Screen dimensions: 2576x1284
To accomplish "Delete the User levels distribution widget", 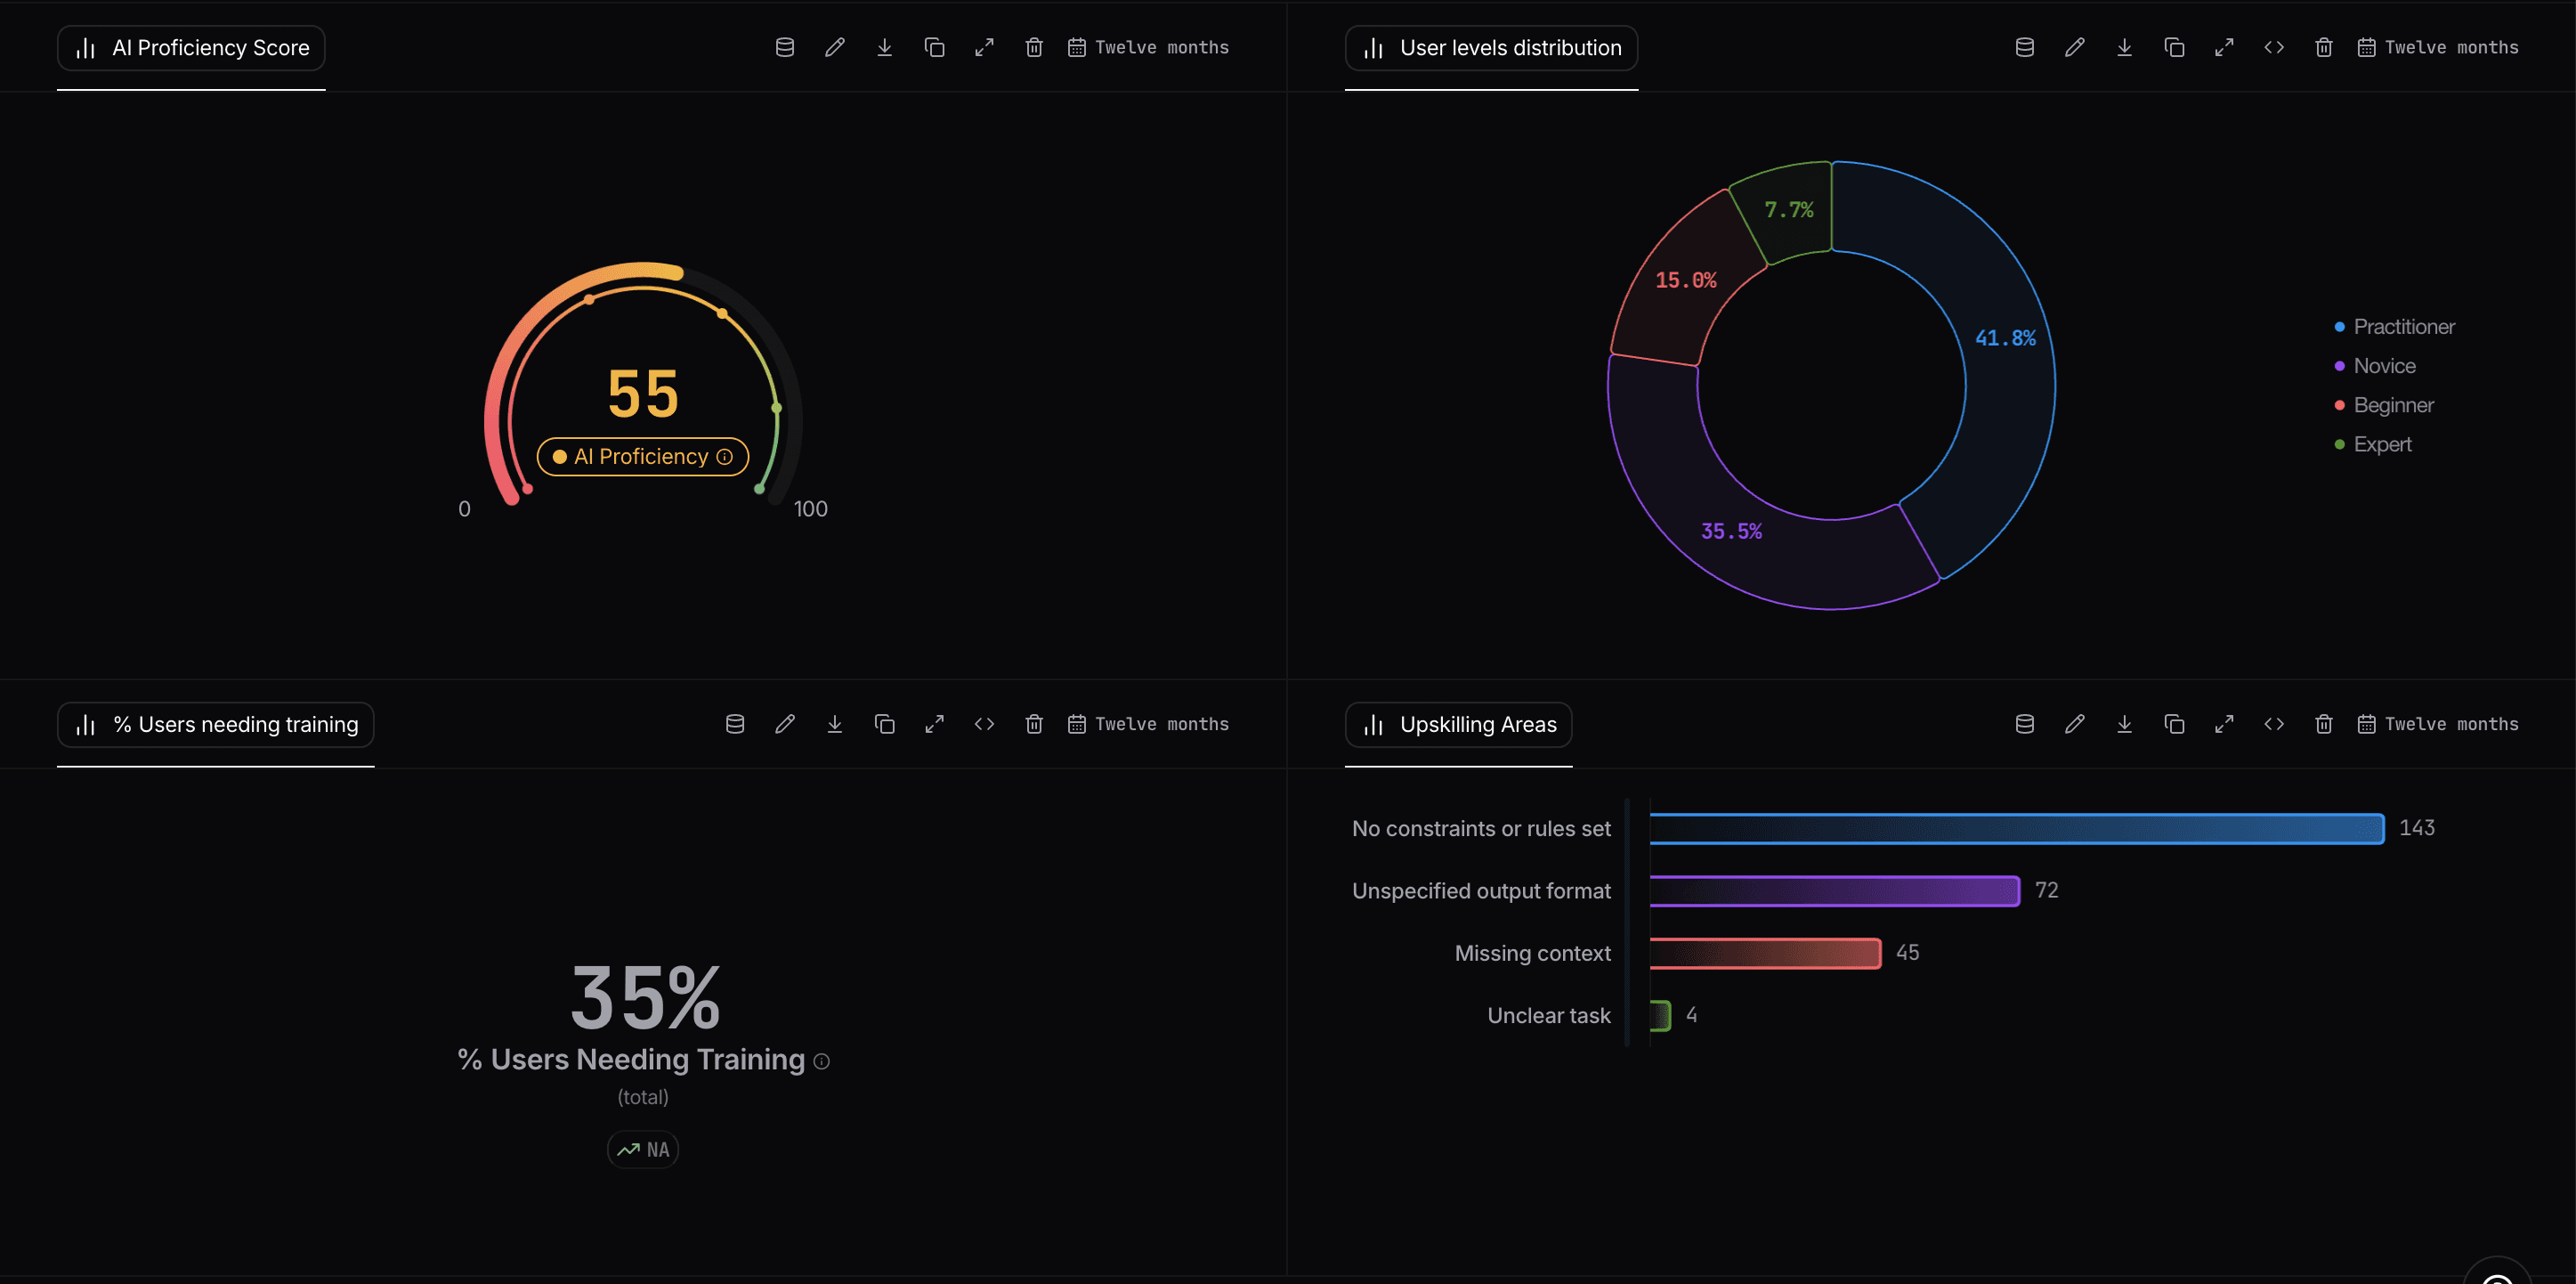I will pyautogui.click(x=2324, y=47).
